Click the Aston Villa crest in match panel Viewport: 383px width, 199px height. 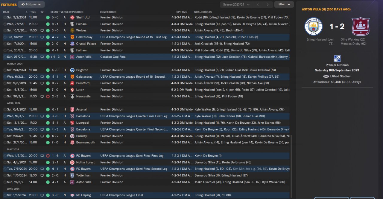pyautogui.click(x=361, y=27)
